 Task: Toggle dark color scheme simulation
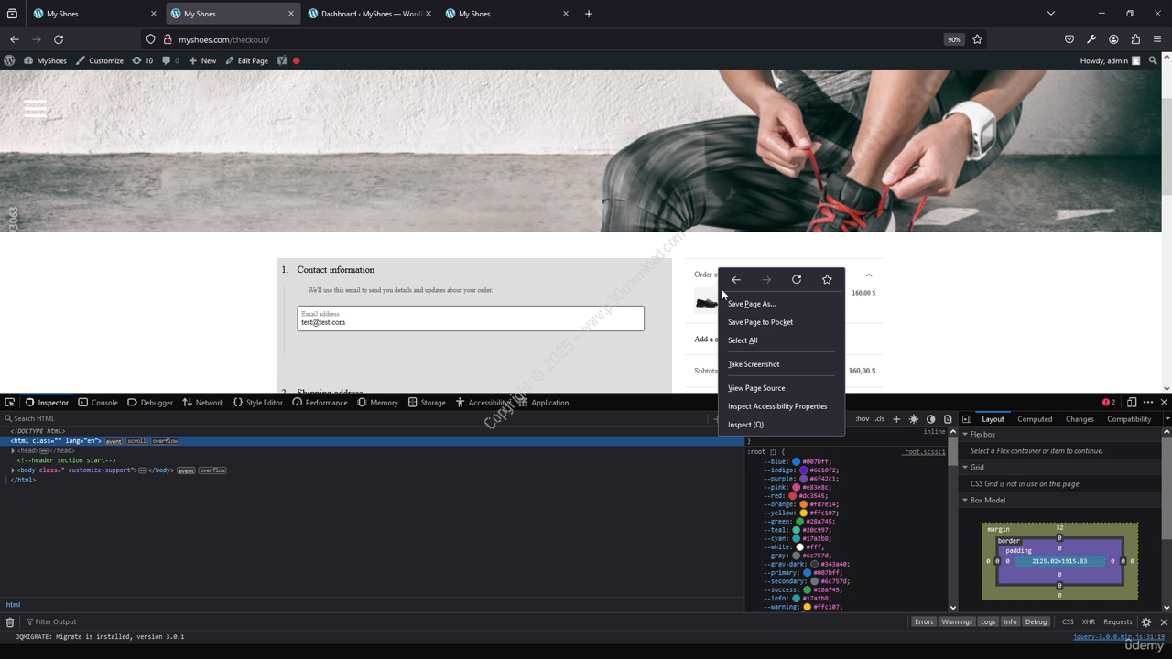[931, 419]
